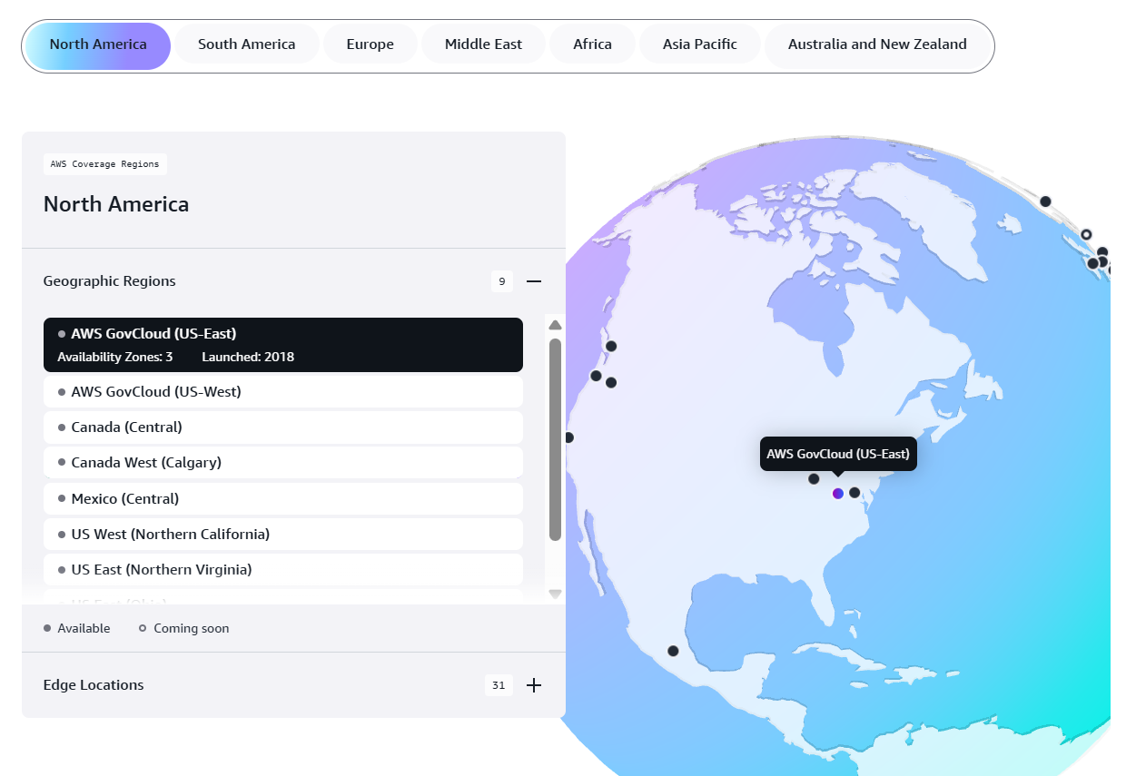Screen dimensions: 1136x776
Task: Click the region list scroll-up arrow
Action: (555, 325)
